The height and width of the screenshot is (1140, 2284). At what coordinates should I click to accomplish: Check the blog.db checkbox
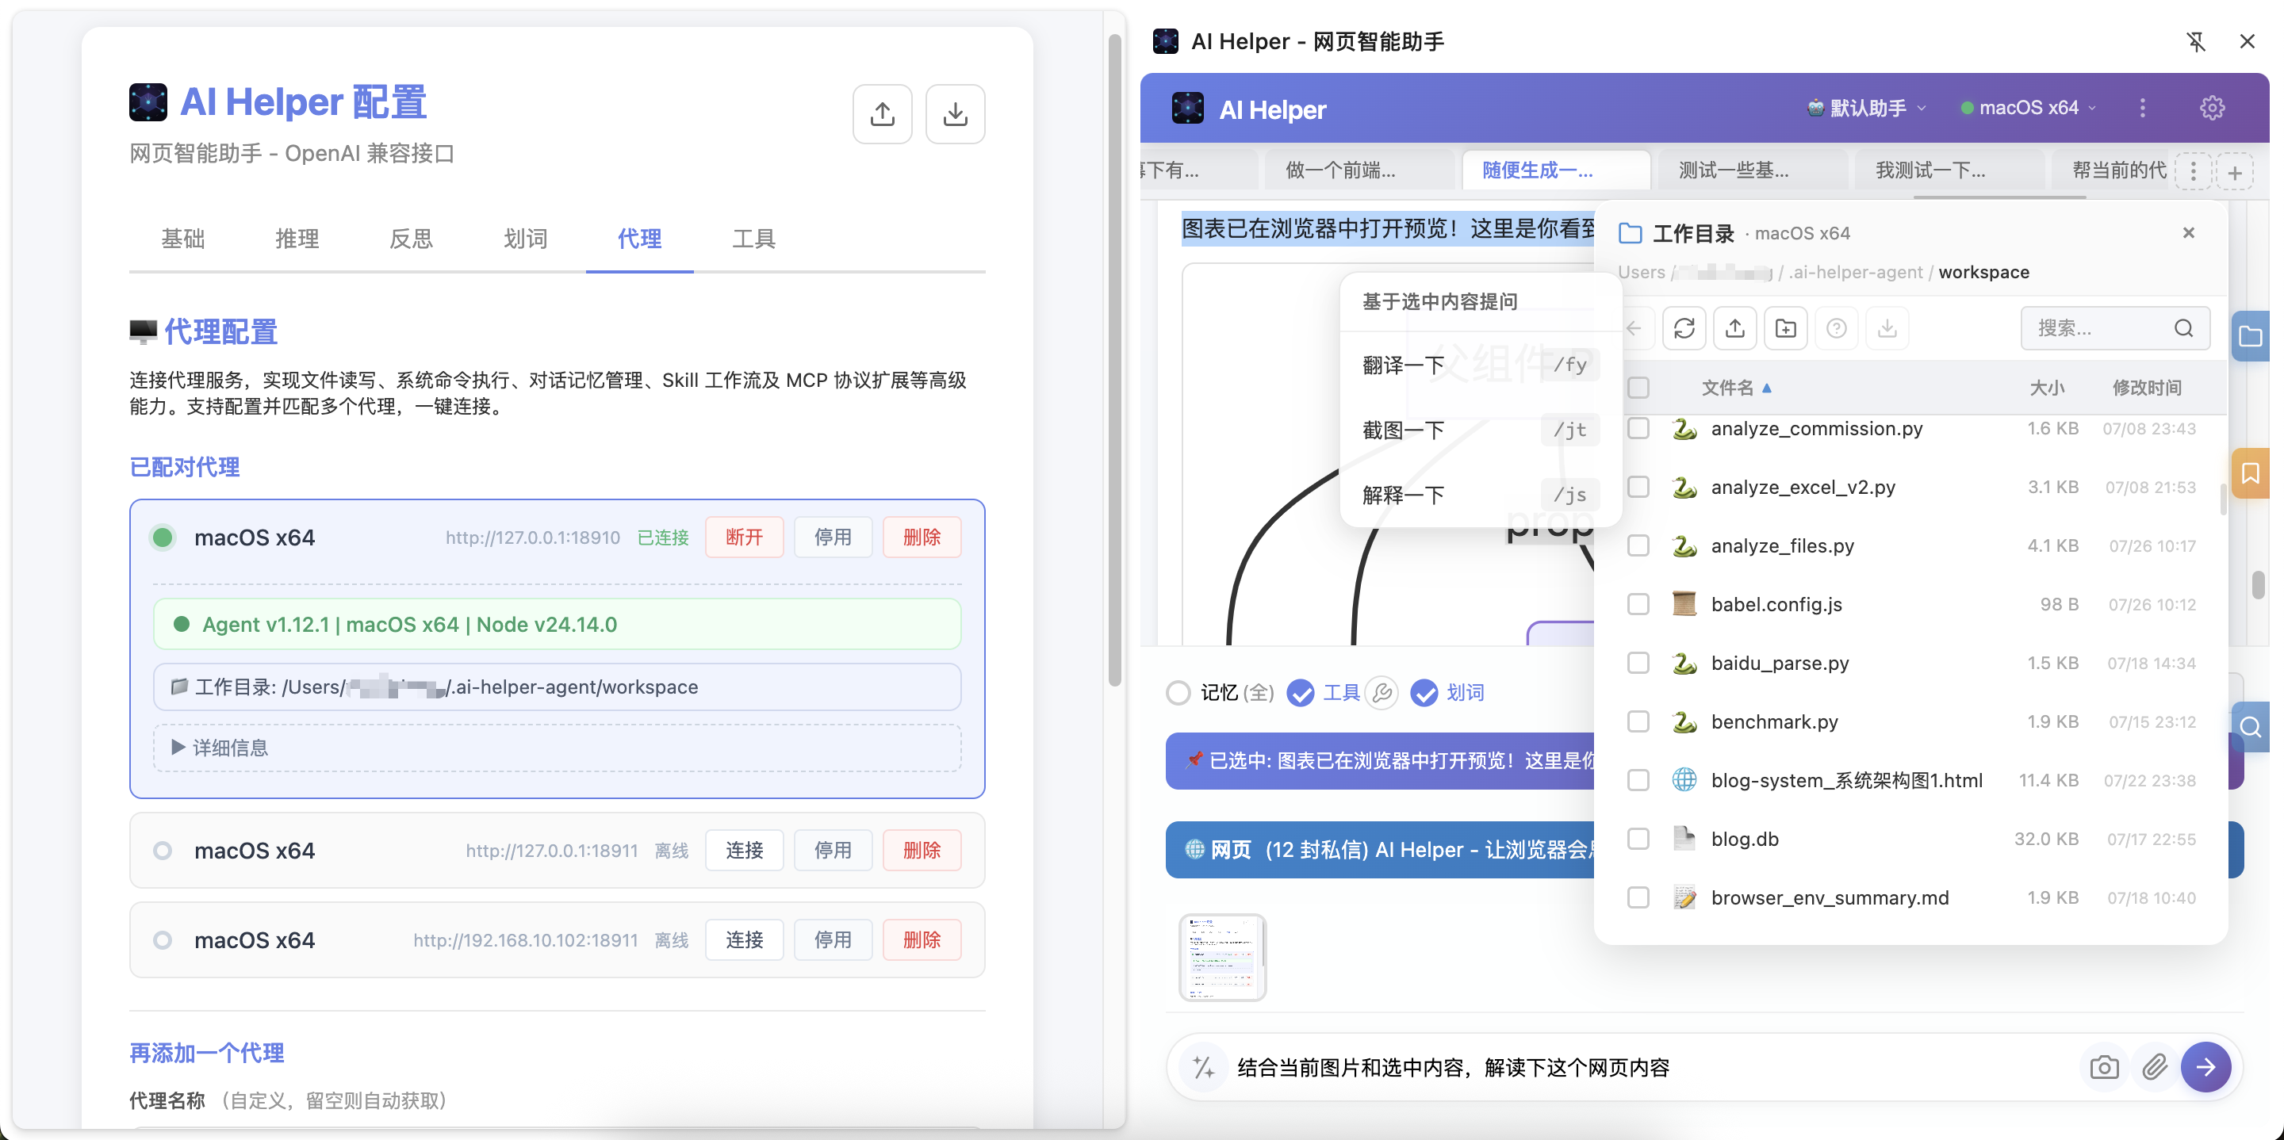click(1638, 839)
